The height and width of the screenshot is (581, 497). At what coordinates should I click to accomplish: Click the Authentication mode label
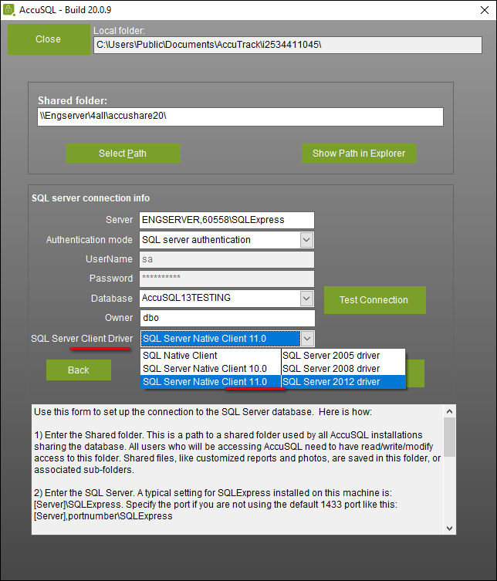89,240
